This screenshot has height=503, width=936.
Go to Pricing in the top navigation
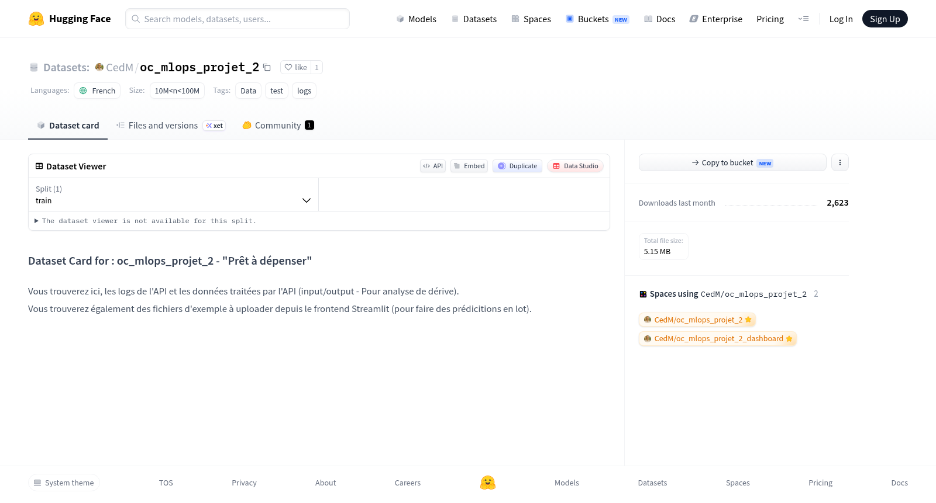click(770, 19)
